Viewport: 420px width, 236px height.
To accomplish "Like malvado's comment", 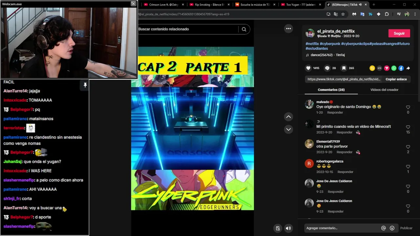I will click(x=408, y=107).
